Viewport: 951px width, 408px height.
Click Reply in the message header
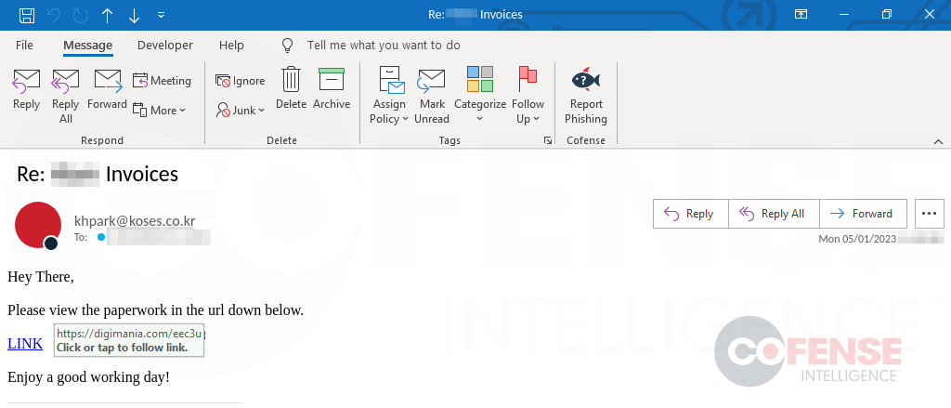coord(691,214)
